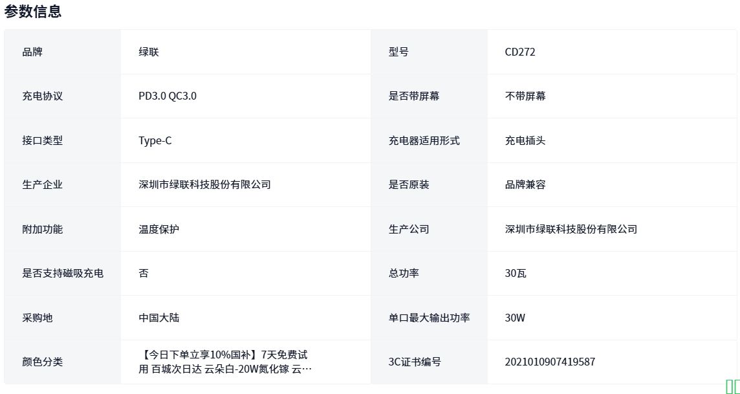This screenshot has width=740, height=394.
Task: Click the 30瓦 total power value
Action: (516, 273)
